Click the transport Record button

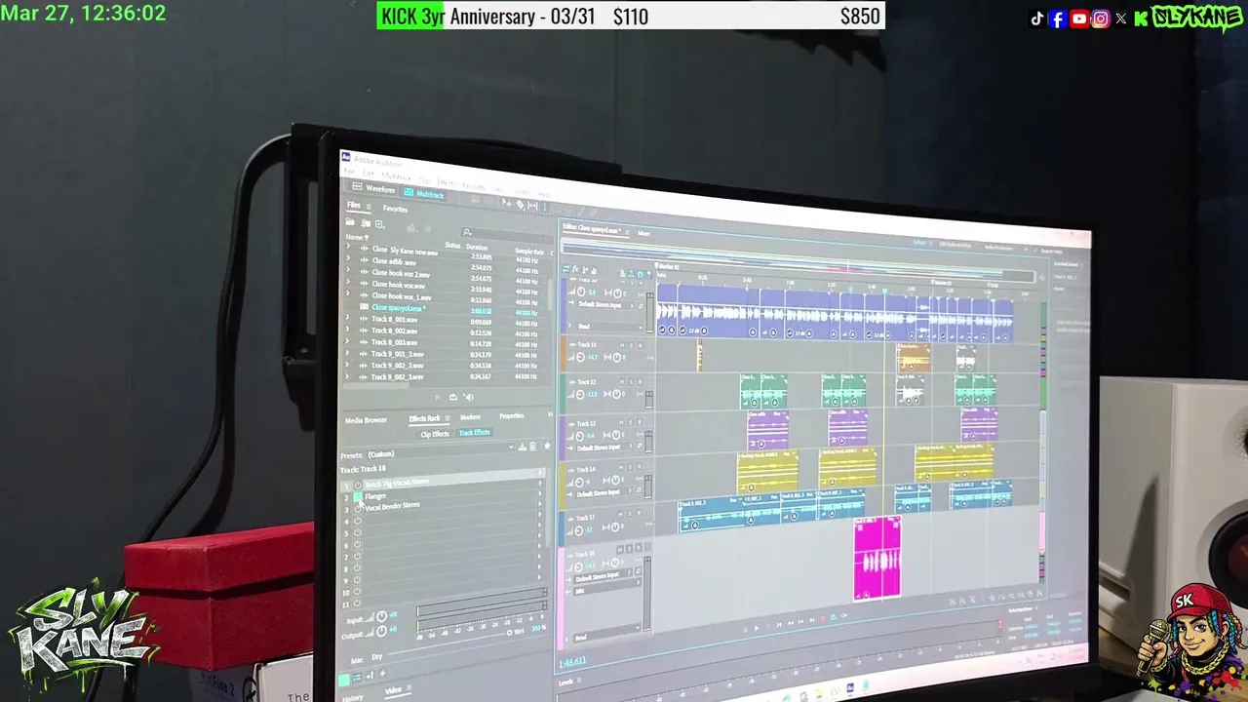[822, 618]
